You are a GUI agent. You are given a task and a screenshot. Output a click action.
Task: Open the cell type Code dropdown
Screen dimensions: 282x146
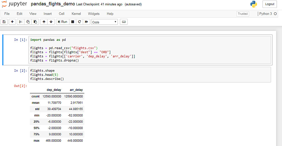click(x=104, y=22)
